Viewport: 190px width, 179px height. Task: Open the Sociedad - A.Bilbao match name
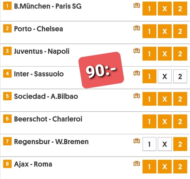(46, 96)
